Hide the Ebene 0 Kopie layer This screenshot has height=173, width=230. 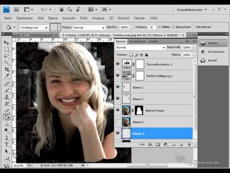[x=118, y=110]
